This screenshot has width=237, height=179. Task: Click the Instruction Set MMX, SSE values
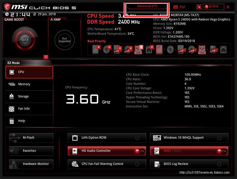204,106
